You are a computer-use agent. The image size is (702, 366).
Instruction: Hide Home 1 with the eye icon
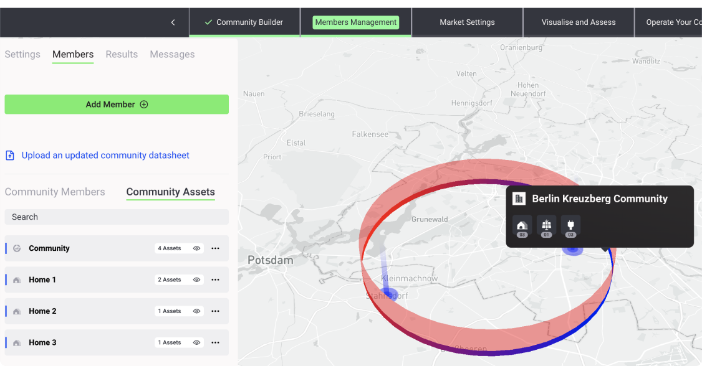(x=196, y=280)
